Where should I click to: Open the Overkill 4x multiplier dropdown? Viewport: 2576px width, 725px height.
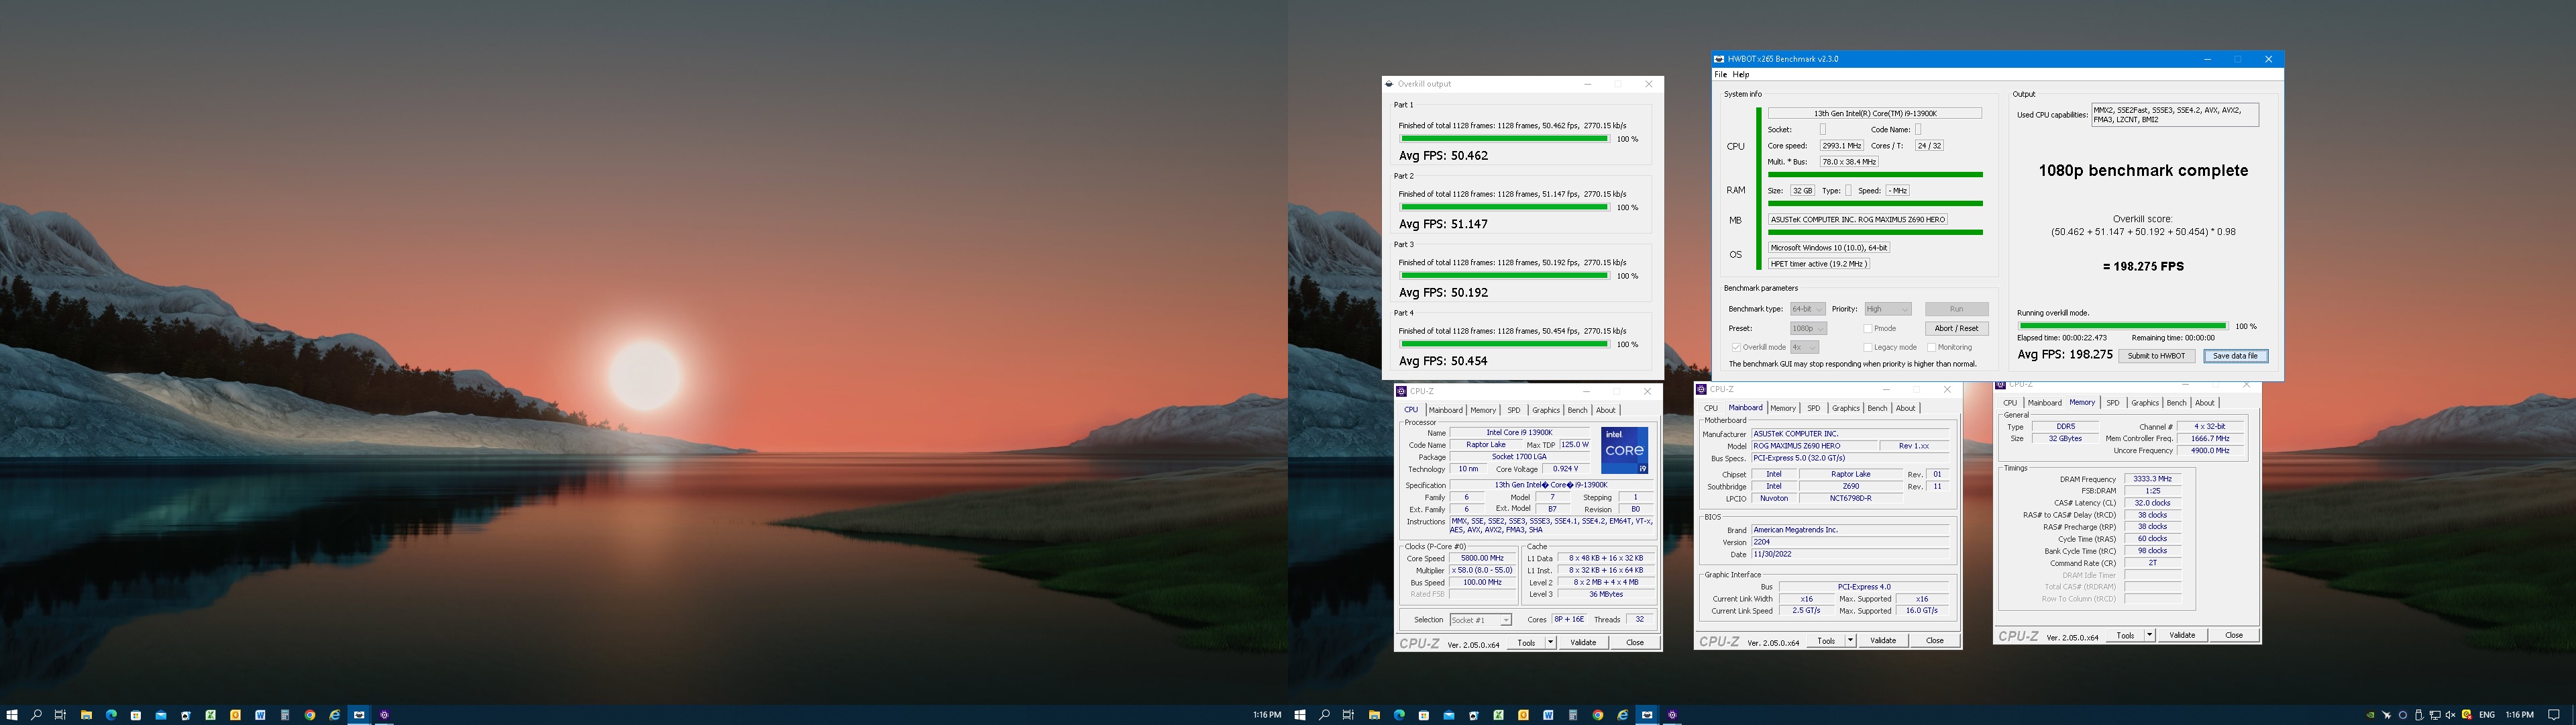(1805, 348)
